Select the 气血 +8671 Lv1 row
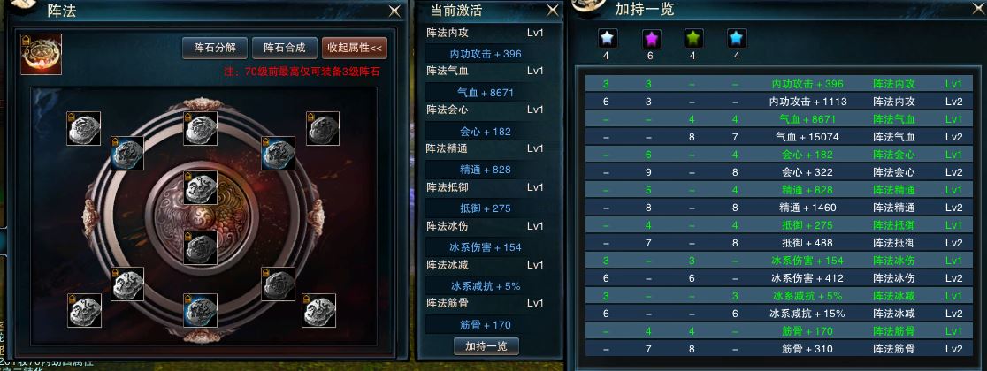The width and height of the screenshot is (987, 371). tap(778, 119)
